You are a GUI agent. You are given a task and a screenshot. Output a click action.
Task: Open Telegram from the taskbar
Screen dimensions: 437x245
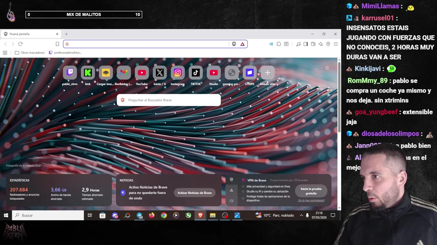pos(139,215)
